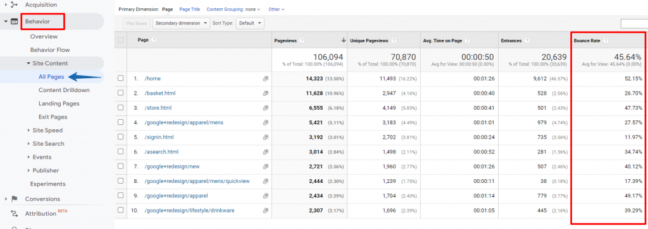Open the Other dimension dropdown

(276, 9)
